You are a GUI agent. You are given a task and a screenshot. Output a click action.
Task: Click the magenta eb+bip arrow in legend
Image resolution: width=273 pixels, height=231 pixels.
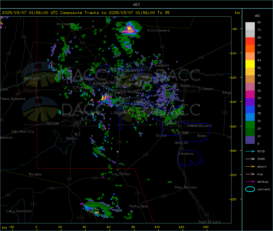tap(250, 182)
